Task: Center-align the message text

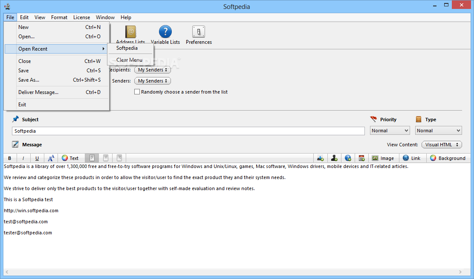Action: (x=106, y=158)
